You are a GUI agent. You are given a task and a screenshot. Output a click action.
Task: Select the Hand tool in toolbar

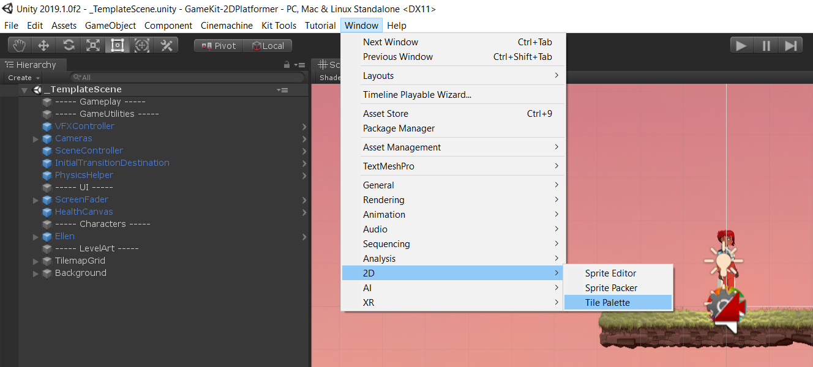(20, 46)
